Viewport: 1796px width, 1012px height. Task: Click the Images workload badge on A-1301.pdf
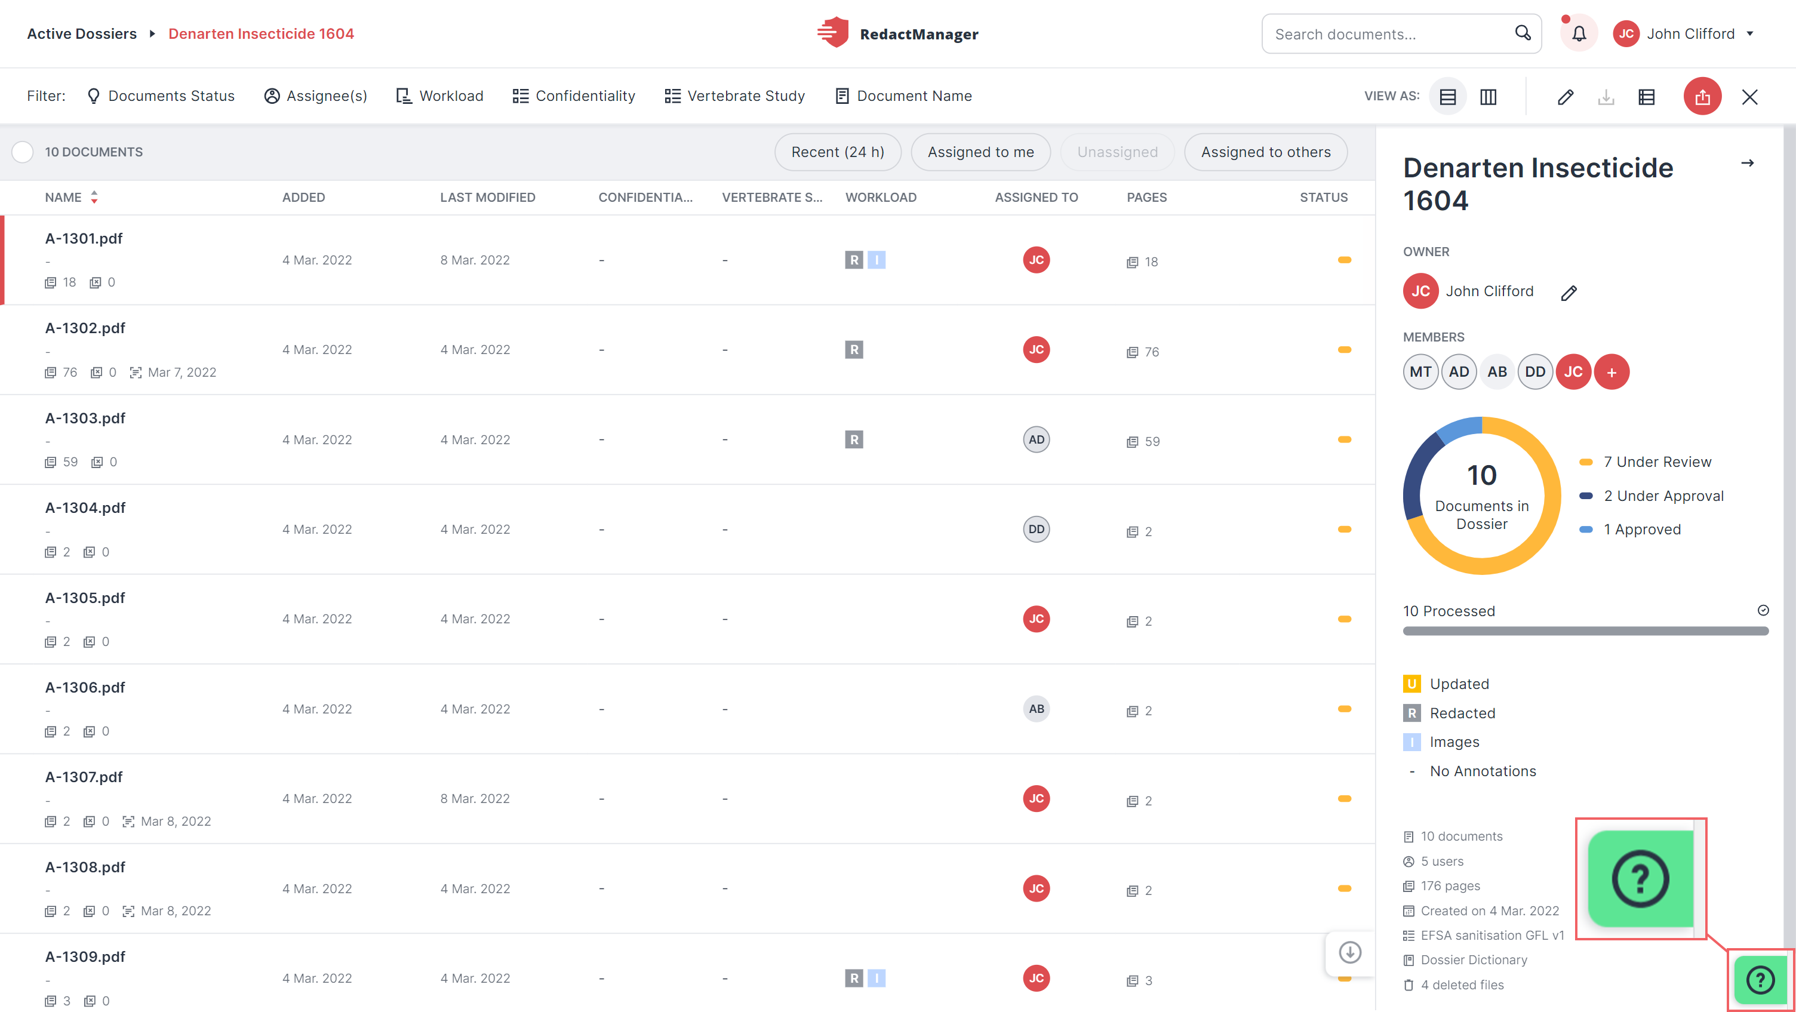(877, 260)
